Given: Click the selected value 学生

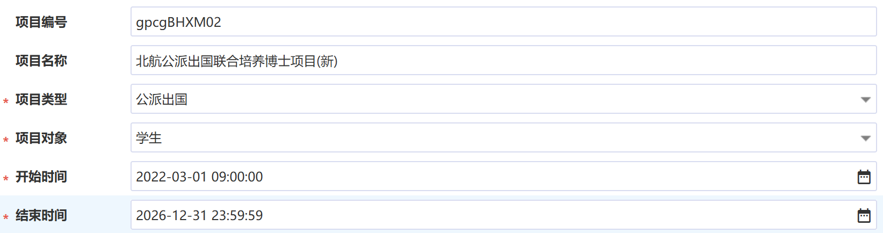Looking at the screenshot, I should click(x=149, y=138).
